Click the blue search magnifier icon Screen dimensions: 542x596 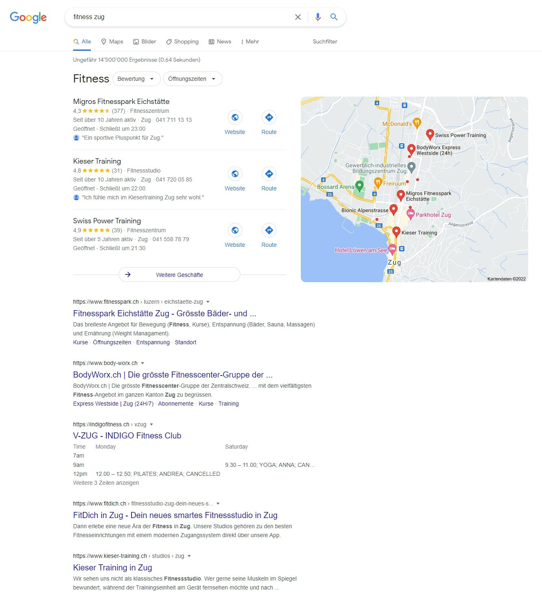tap(334, 17)
